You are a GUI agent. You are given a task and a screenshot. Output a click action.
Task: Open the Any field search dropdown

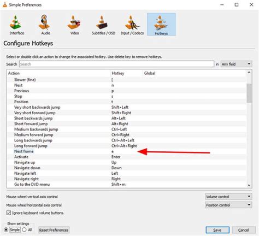point(236,64)
